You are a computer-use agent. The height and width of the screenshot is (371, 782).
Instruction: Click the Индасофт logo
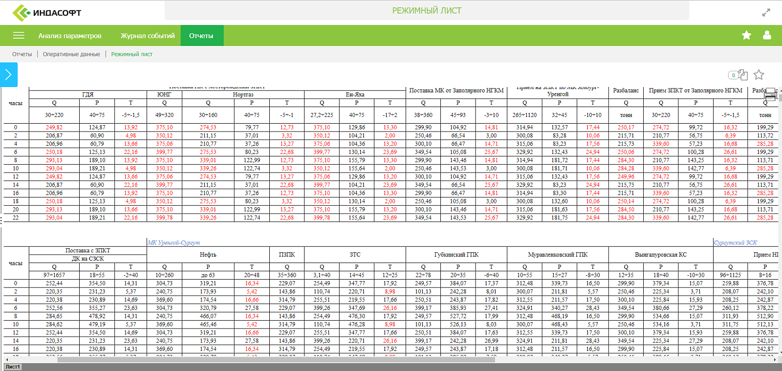47,13
